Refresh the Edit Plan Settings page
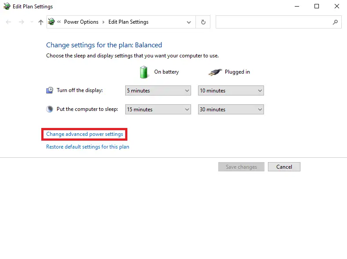 203,22
